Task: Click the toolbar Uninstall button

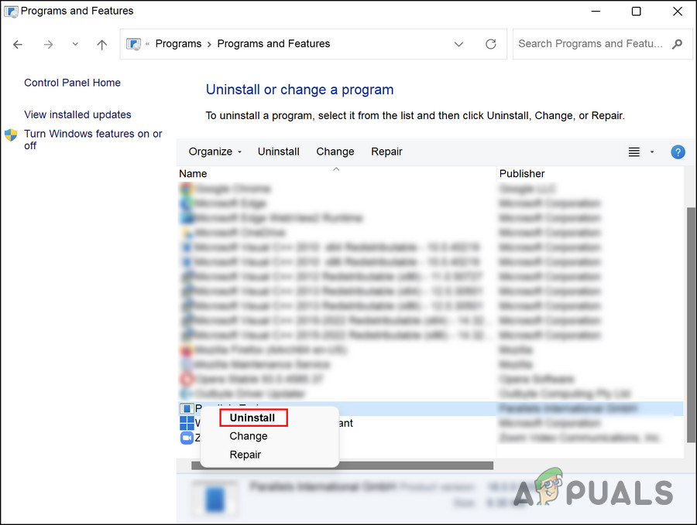Action: 279,152
